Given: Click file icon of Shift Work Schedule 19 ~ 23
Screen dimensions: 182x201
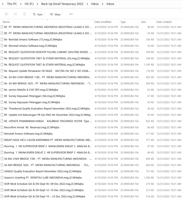Looking at the screenshot, I should point(2,196).
